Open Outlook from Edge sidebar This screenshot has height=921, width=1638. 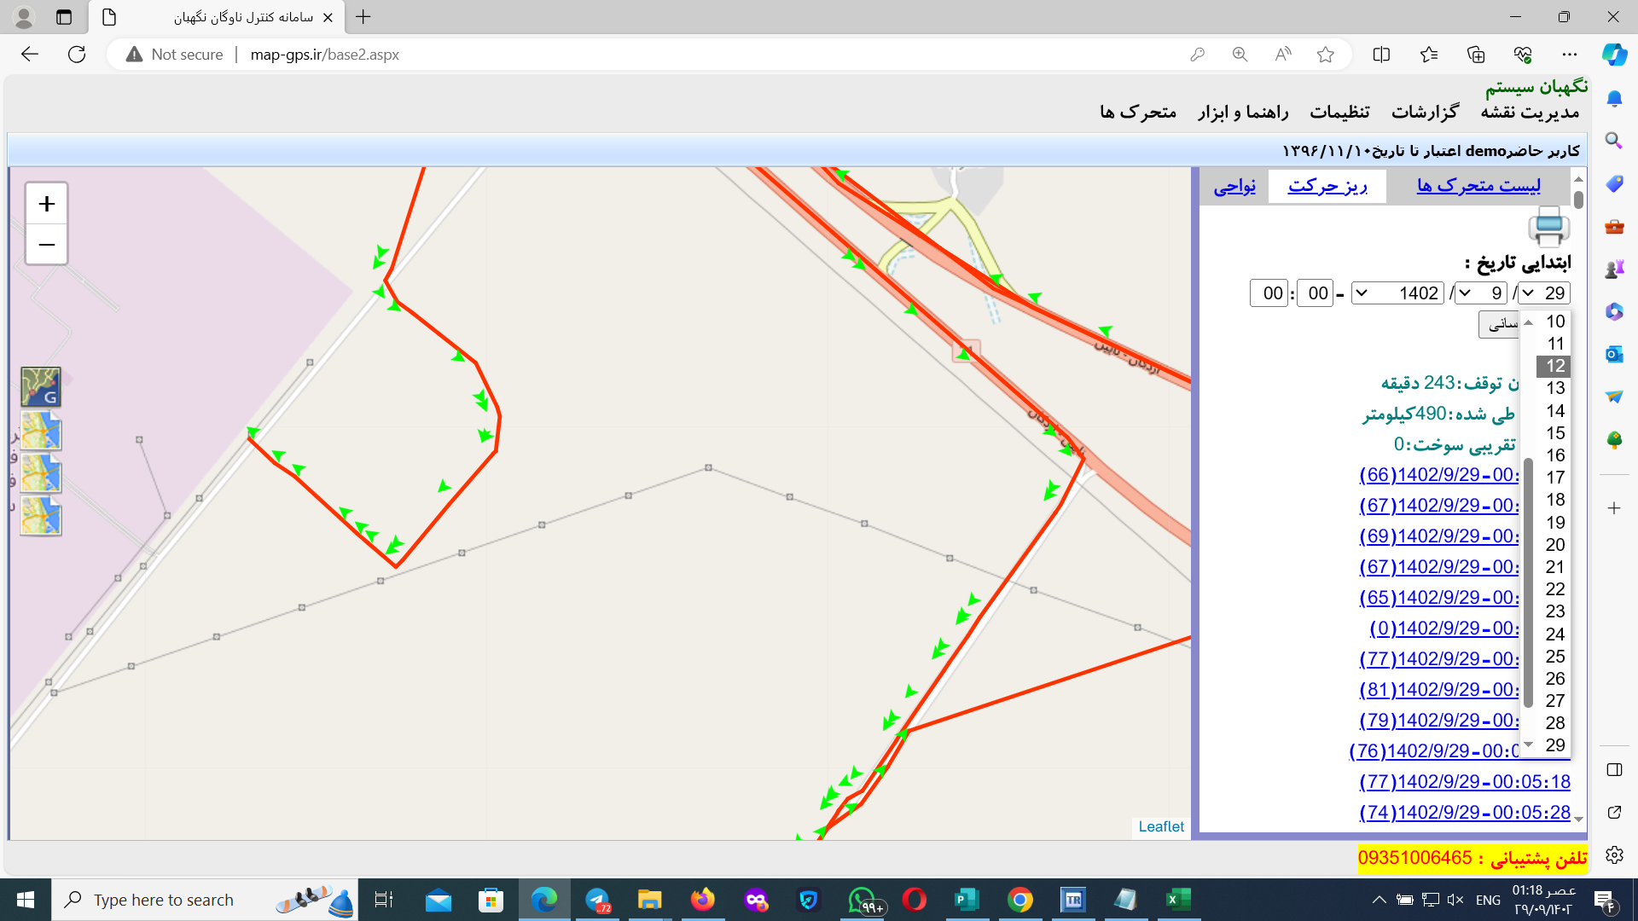(x=1614, y=354)
